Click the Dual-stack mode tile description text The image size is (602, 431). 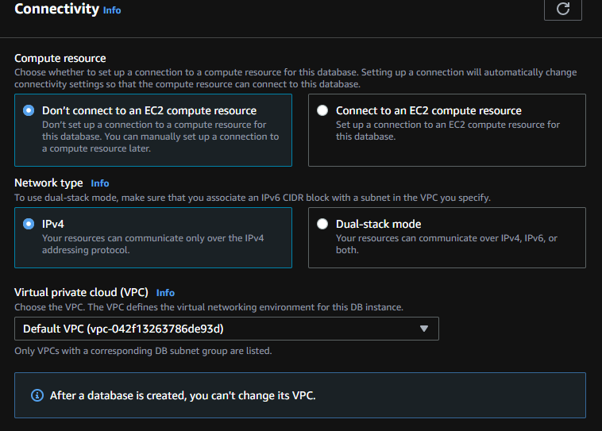point(446,244)
